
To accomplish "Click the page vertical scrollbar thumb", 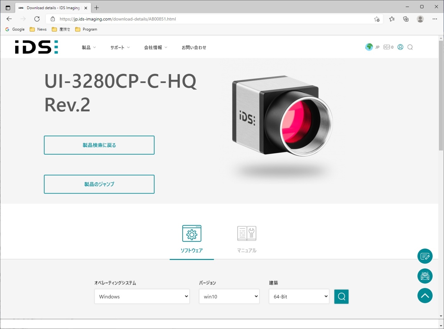I will 441,95.
